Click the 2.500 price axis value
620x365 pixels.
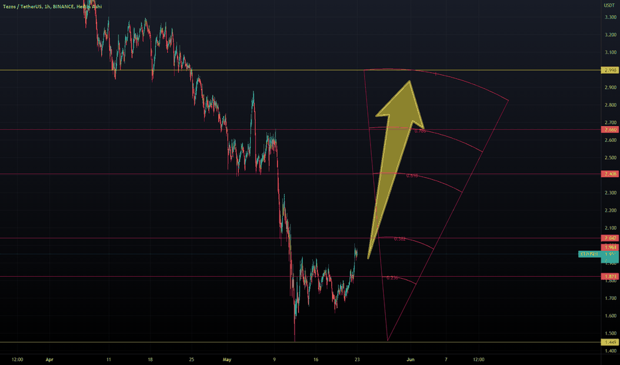tap(611, 158)
